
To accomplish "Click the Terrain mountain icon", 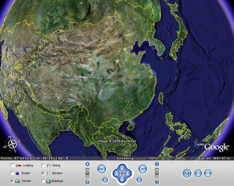I will pyautogui.click(x=18, y=181).
